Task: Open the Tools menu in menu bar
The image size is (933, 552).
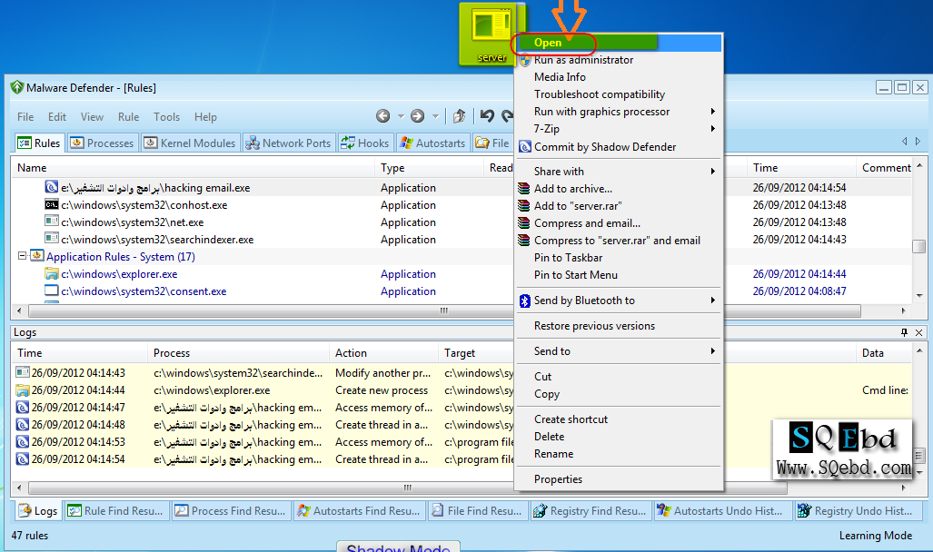Action: (x=166, y=117)
